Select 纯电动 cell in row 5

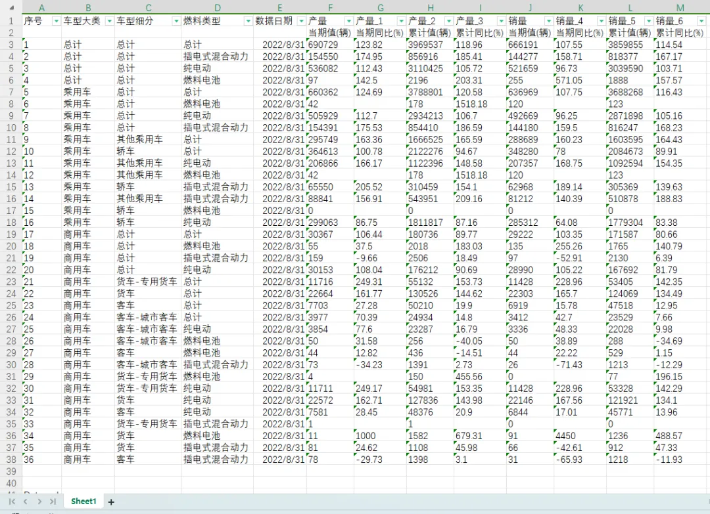point(218,68)
